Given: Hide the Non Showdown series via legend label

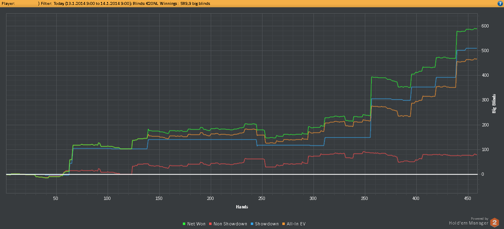Looking at the screenshot, I should [x=230, y=224].
